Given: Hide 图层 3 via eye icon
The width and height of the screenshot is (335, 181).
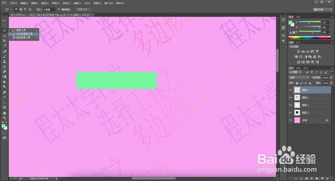Looking at the screenshot, I should tap(290, 112).
